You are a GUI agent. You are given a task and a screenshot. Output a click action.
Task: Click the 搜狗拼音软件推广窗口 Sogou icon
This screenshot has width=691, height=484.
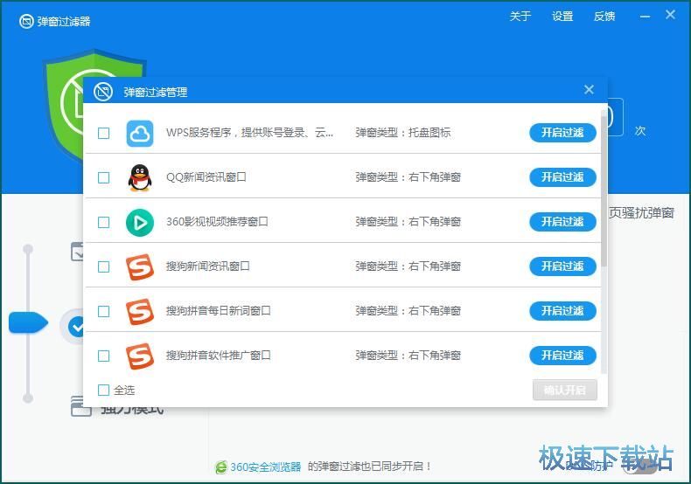pos(140,356)
